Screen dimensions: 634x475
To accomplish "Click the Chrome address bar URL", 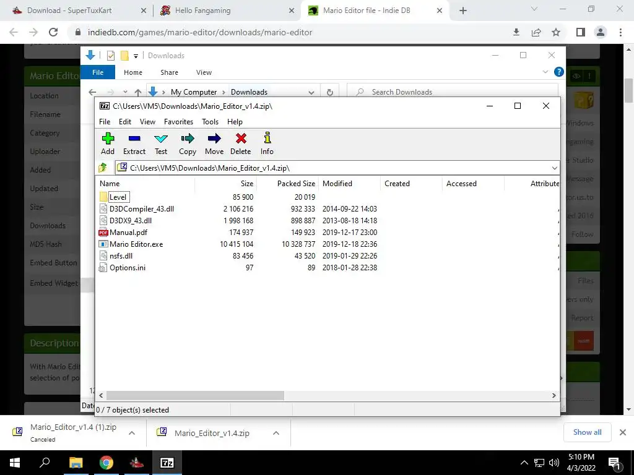I will pos(200,32).
